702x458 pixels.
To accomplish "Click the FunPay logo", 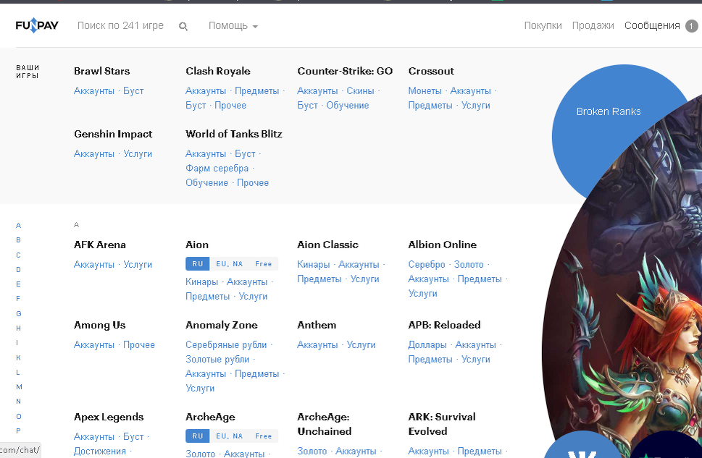I will point(37,25).
